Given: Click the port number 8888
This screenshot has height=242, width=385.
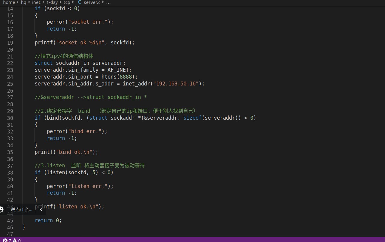Looking at the screenshot, I should coord(126,77).
